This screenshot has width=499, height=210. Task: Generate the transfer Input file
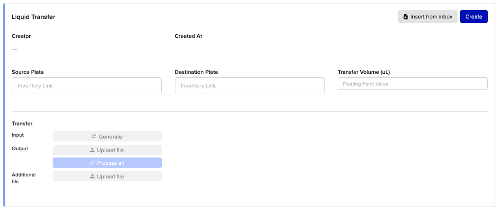coord(107,137)
